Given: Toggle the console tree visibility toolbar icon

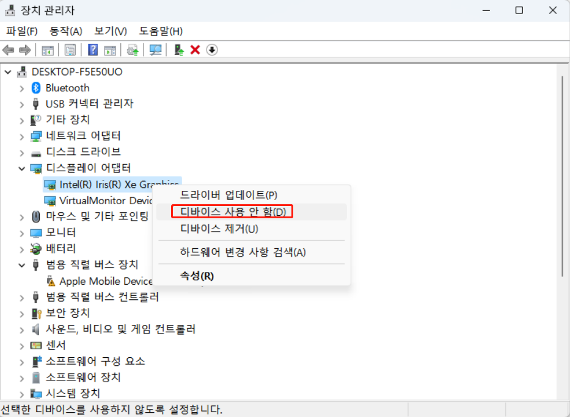Looking at the screenshot, I should (x=47, y=49).
